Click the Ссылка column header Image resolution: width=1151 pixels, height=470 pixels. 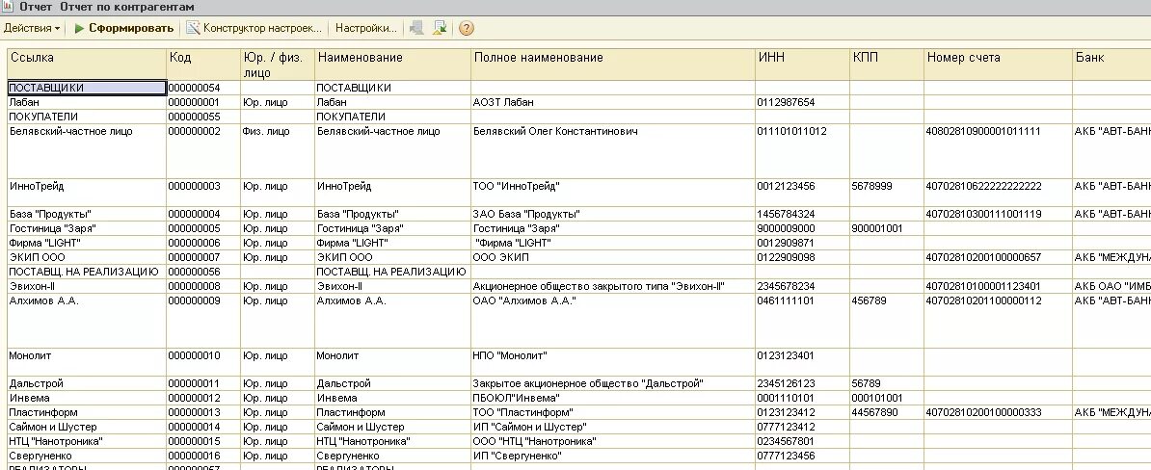click(x=88, y=65)
